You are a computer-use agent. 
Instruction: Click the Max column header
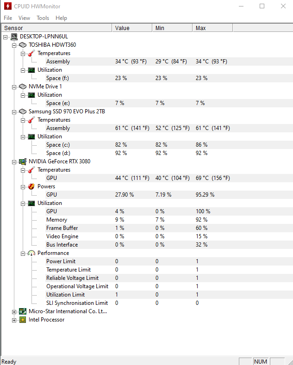tap(212, 28)
